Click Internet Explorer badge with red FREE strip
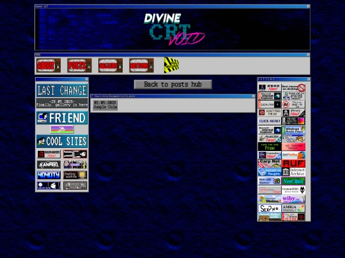This screenshot has width=345, height=258. point(270,96)
